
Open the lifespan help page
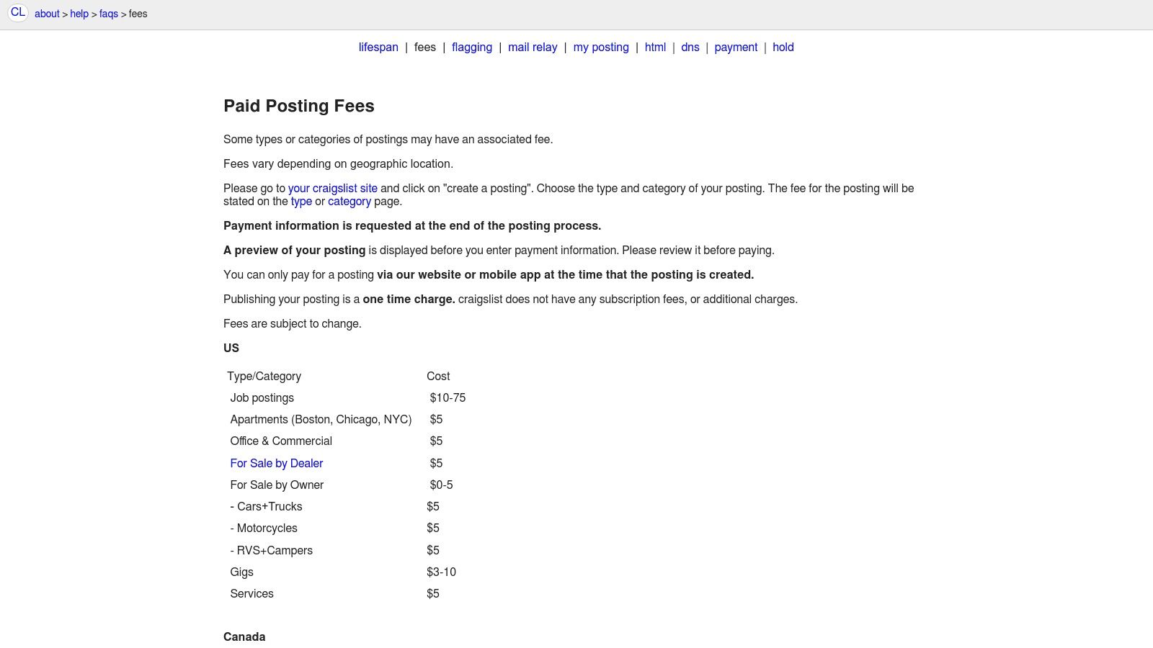coord(378,47)
